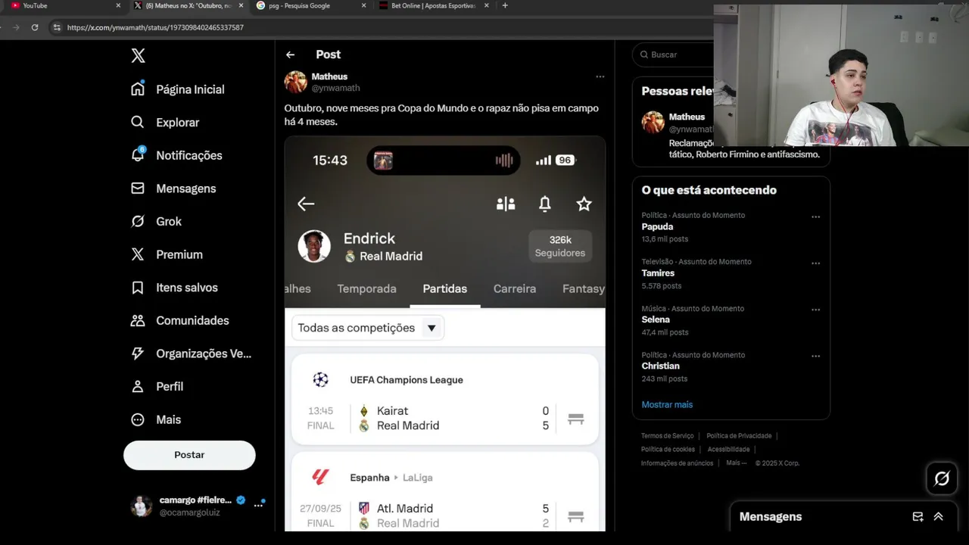This screenshot has height=545, width=969.
Task: Open Informações de anúncios footer link
Action: point(677,463)
